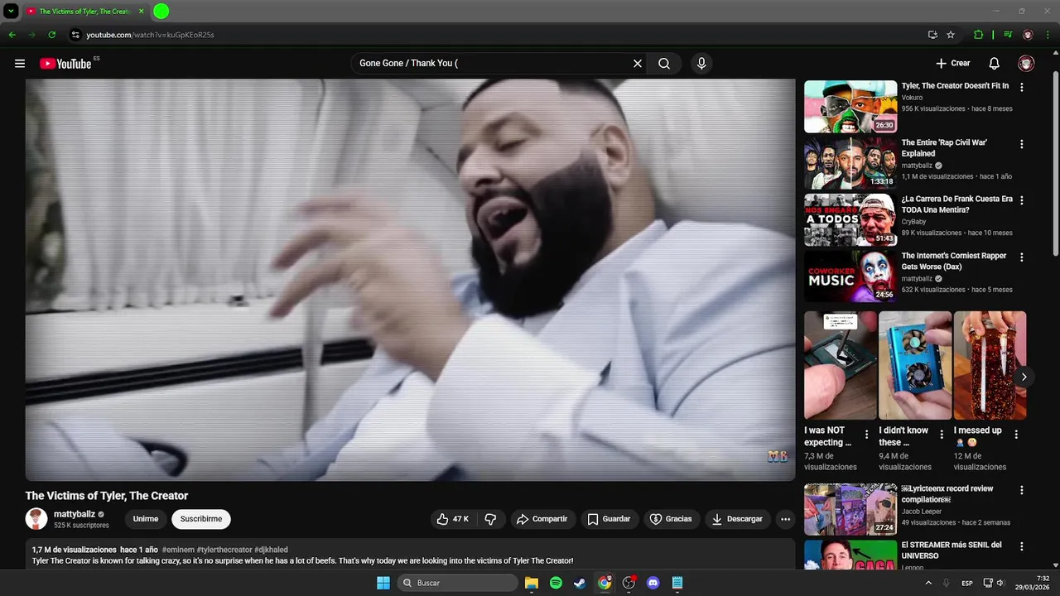
Task: Open Spotify from the taskbar
Action: 556,583
